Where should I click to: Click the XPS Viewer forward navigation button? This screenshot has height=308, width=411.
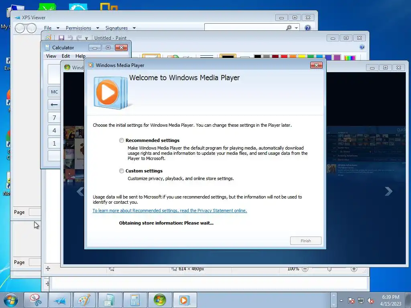[31, 28]
